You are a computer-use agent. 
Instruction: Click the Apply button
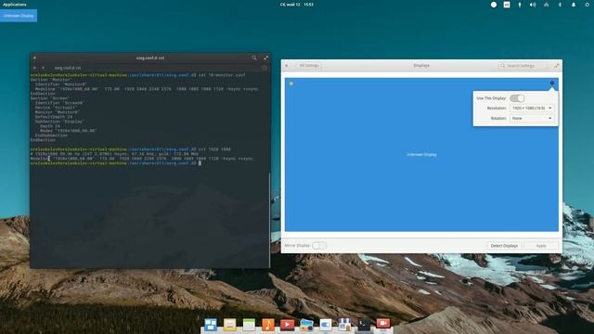pyautogui.click(x=541, y=246)
